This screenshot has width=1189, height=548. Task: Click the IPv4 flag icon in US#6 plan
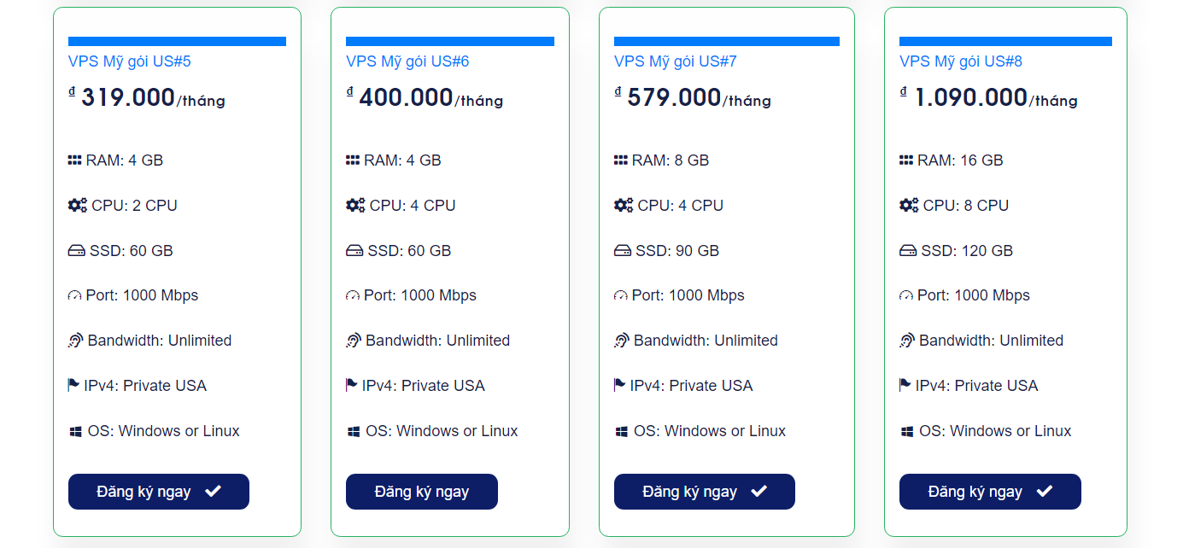click(x=352, y=386)
